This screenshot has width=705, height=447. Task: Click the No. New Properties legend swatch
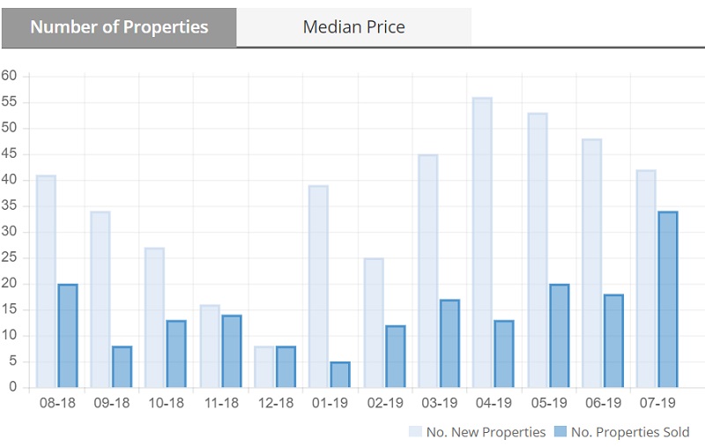[x=414, y=432]
